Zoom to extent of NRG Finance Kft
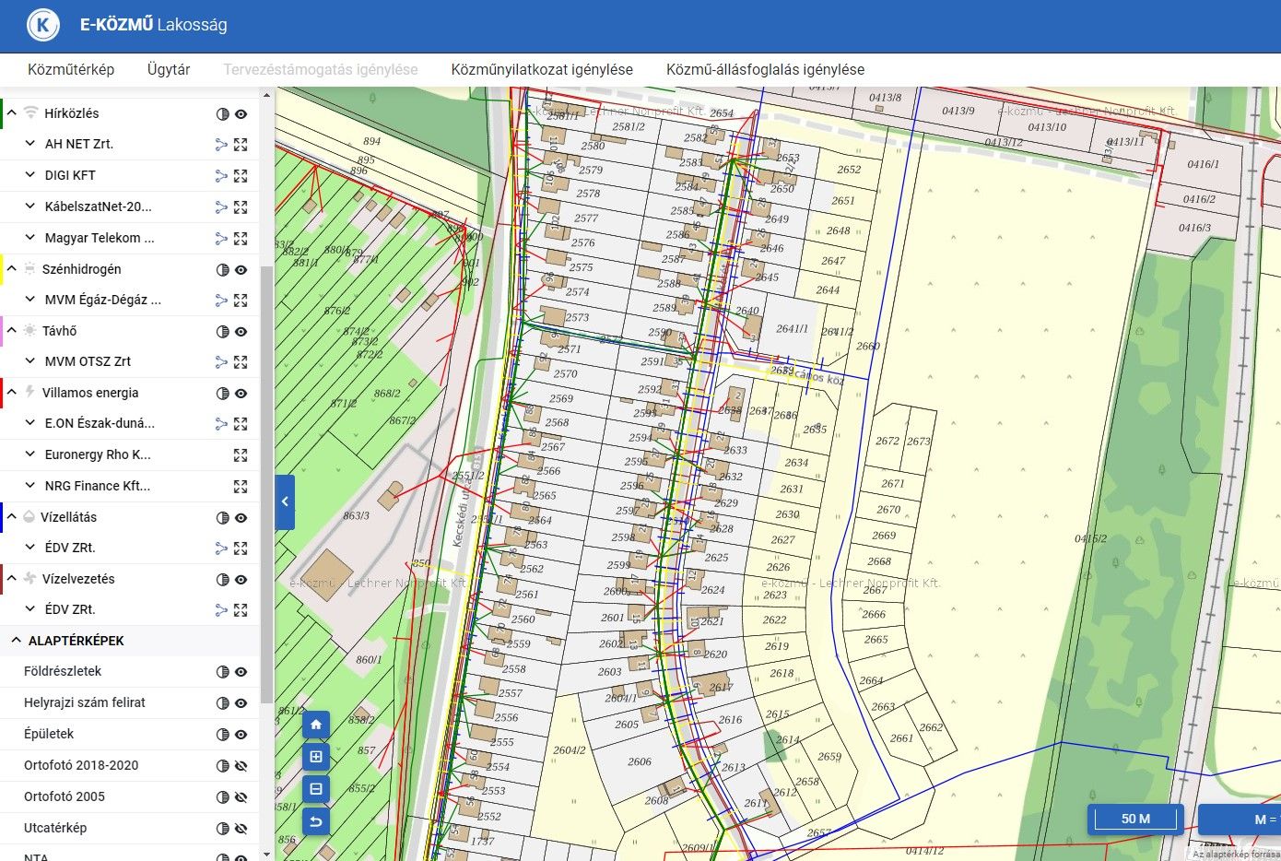1281x861 pixels. pyautogui.click(x=241, y=486)
